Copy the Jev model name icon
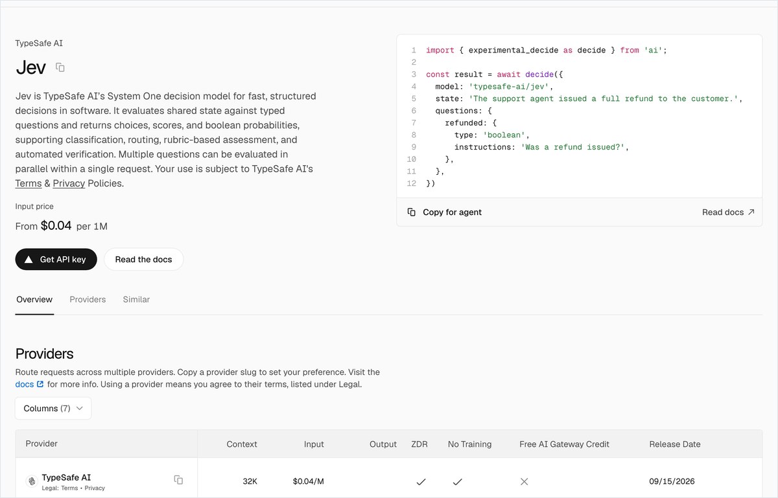This screenshot has height=498, width=778. click(x=60, y=67)
